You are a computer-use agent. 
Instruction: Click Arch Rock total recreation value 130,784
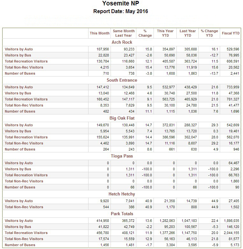pyautogui.click(x=103, y=61)
